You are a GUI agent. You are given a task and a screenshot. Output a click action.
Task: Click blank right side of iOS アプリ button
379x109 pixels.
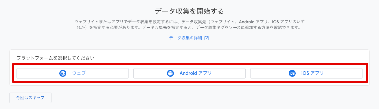tap(343, 73)
